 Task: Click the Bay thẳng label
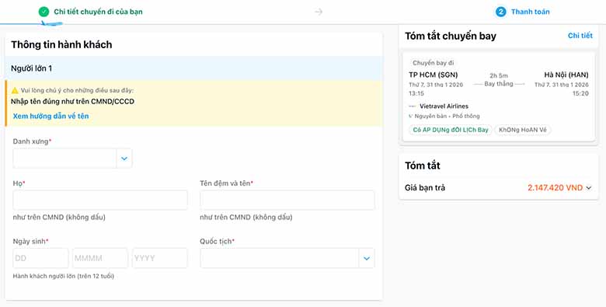[499, 84]
